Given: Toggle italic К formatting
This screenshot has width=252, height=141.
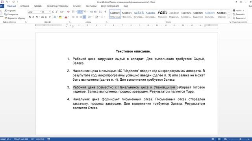Looking at the screenshot, I should pyautogui.click(x=33, y=17).
